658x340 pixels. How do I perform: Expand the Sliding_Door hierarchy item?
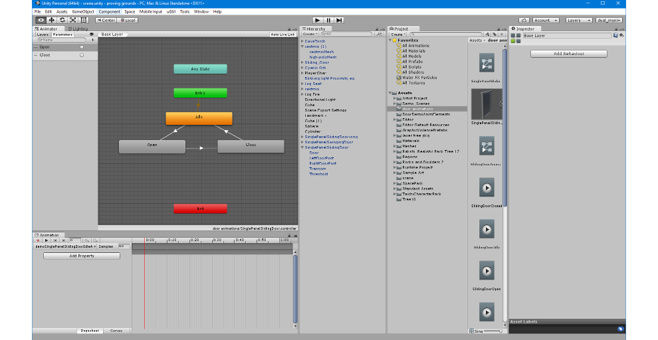(x=302, y=62)
